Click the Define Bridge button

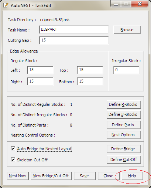(x=124, y=149)
